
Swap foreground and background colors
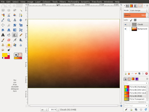[9, 54]
